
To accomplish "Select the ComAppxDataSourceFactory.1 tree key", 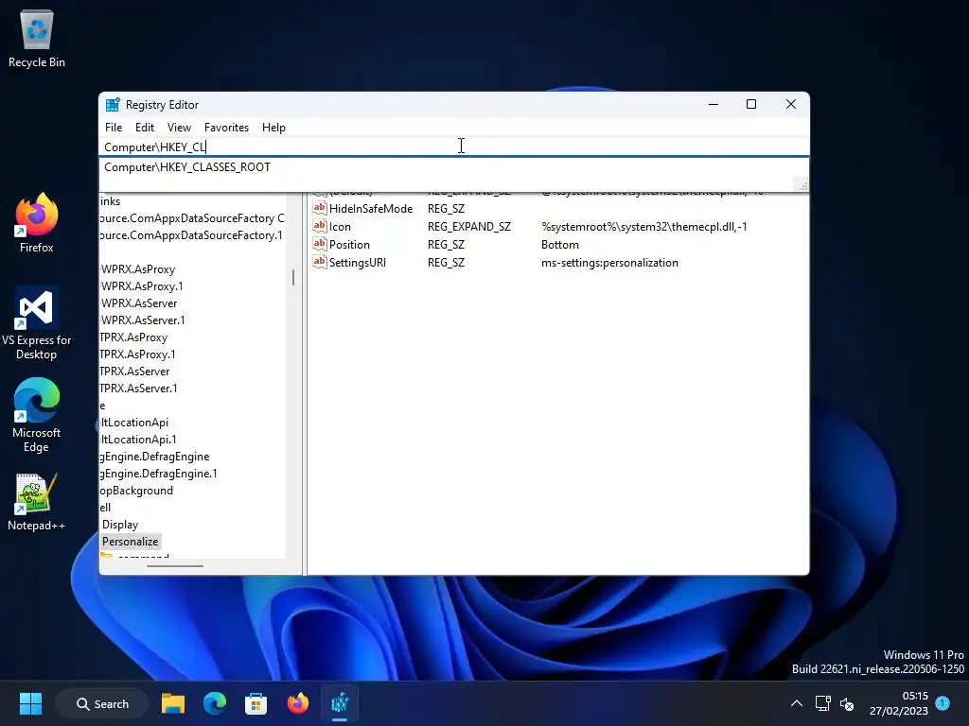I will [191, 235].
